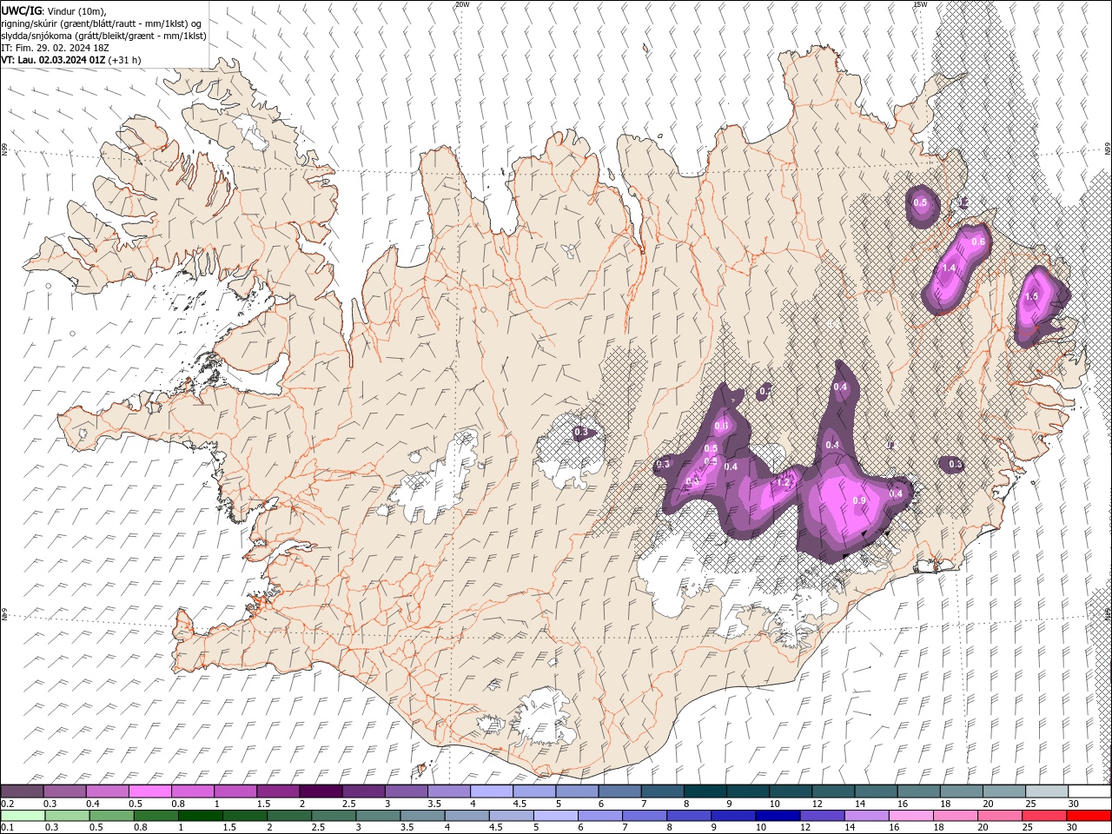Click the 25 label of the lower legend row

tap(1027, 828)
